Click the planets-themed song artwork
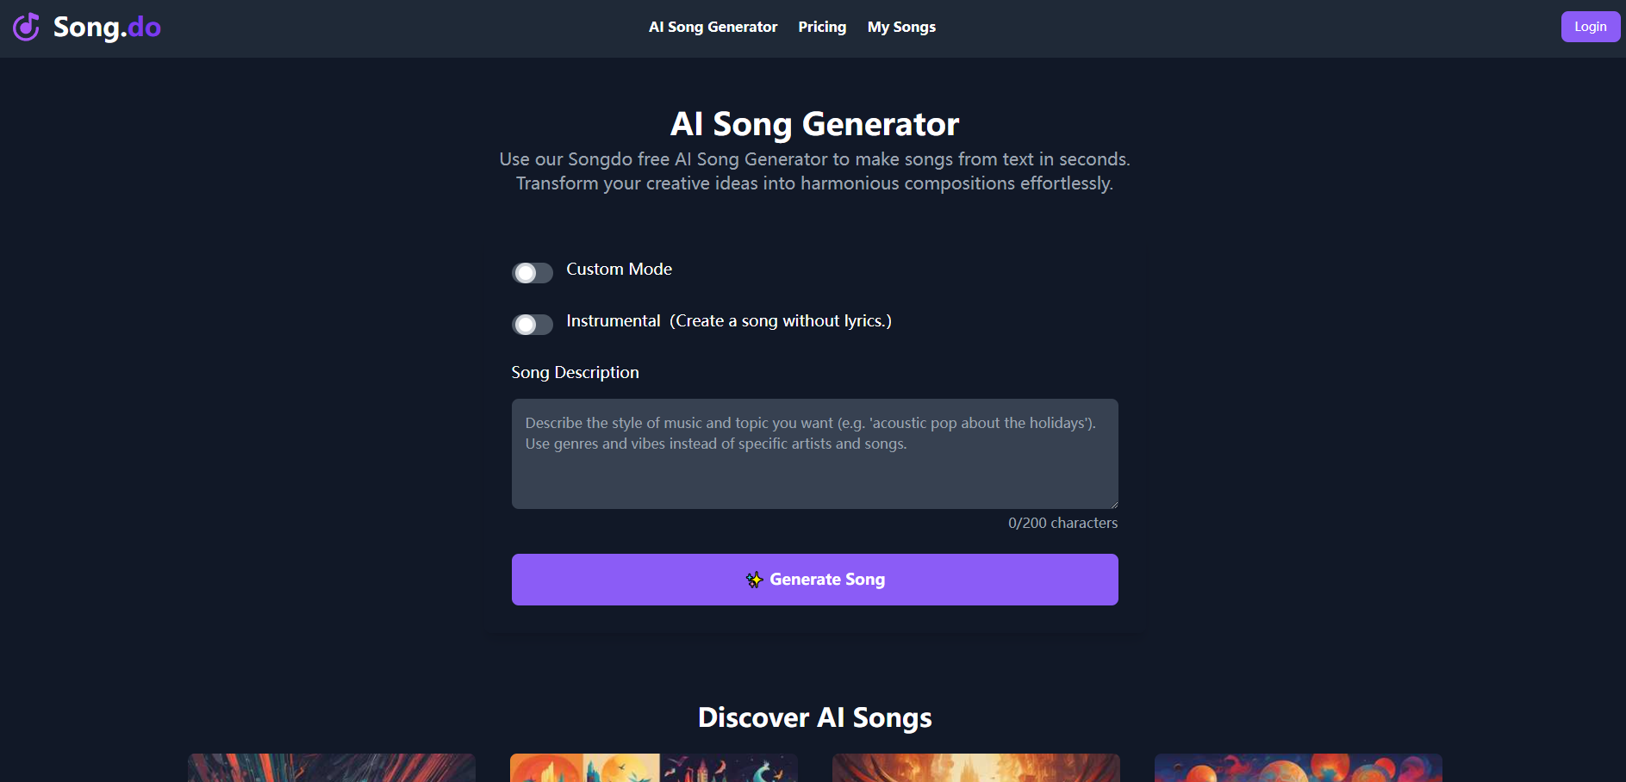Screen dimensions: 1626x782 (x=1299, y=767)
